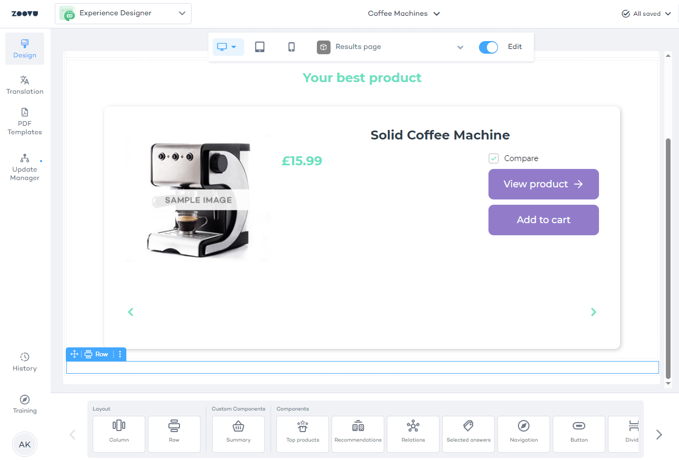Open the desktop view dropdown arrow

pyautogui.click(x=234, y=47)
